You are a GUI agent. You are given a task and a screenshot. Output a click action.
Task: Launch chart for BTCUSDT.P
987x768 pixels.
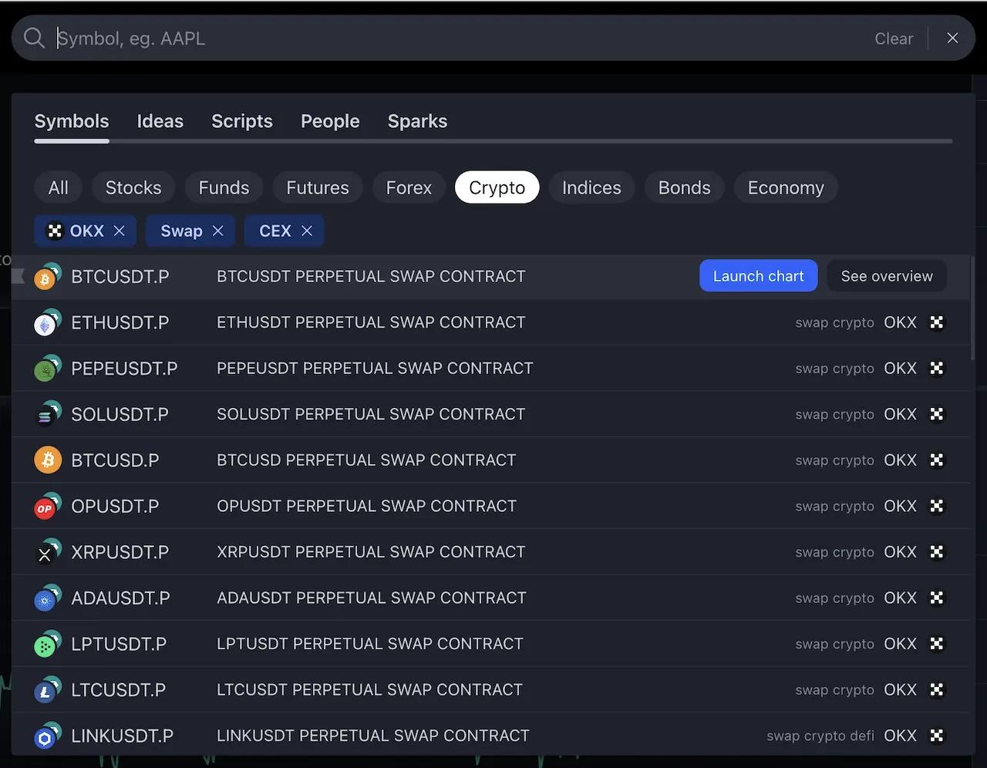tap(758, 276)
